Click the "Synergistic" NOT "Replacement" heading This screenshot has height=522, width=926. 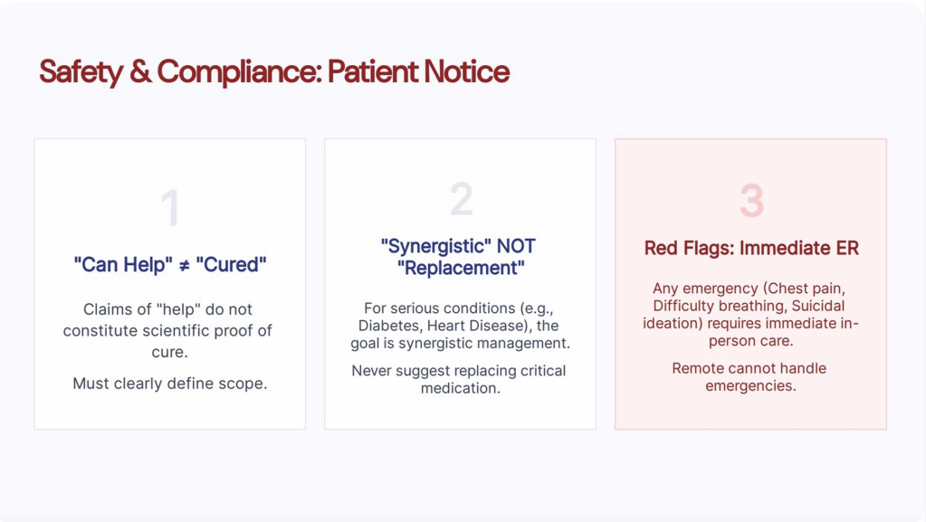point(460,257)
